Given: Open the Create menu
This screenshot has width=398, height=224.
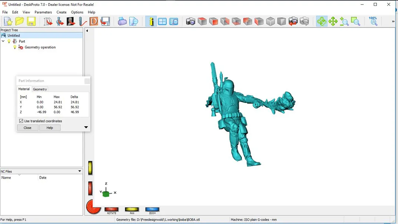Looking at the screenshot, I should [62, 12].
